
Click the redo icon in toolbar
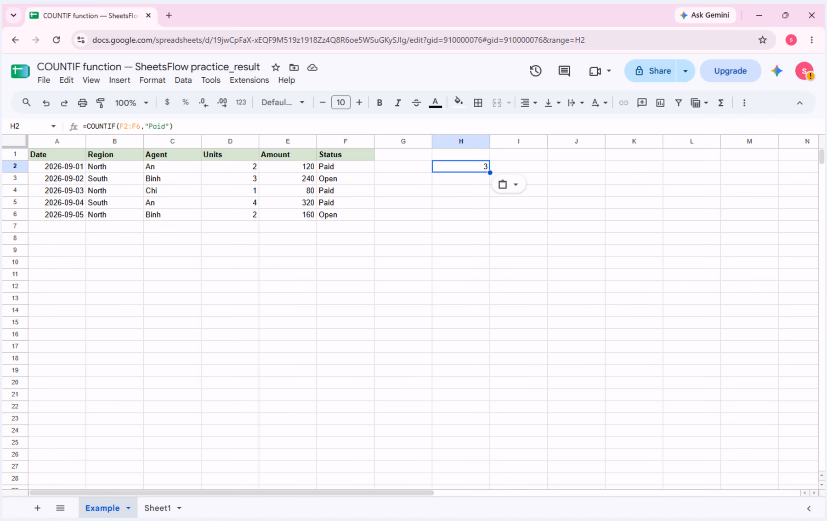64,103
